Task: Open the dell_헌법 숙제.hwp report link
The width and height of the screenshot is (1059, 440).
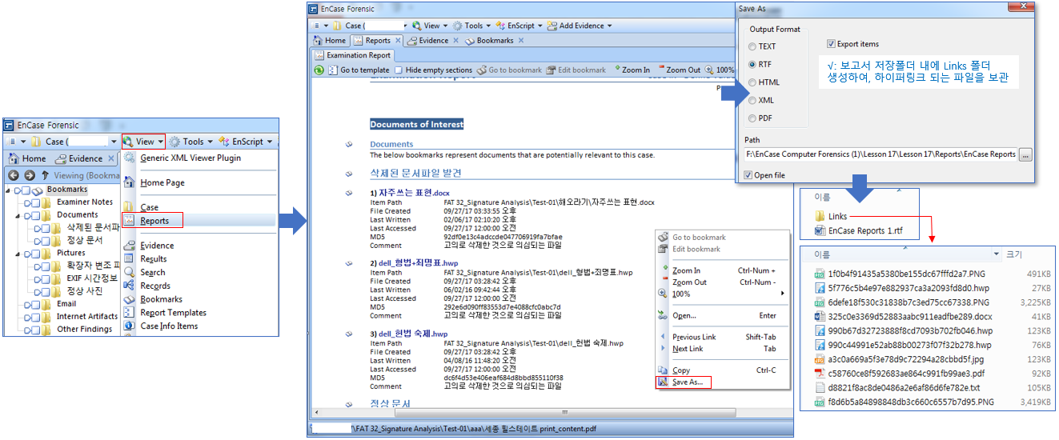Action: pos(408,334)
